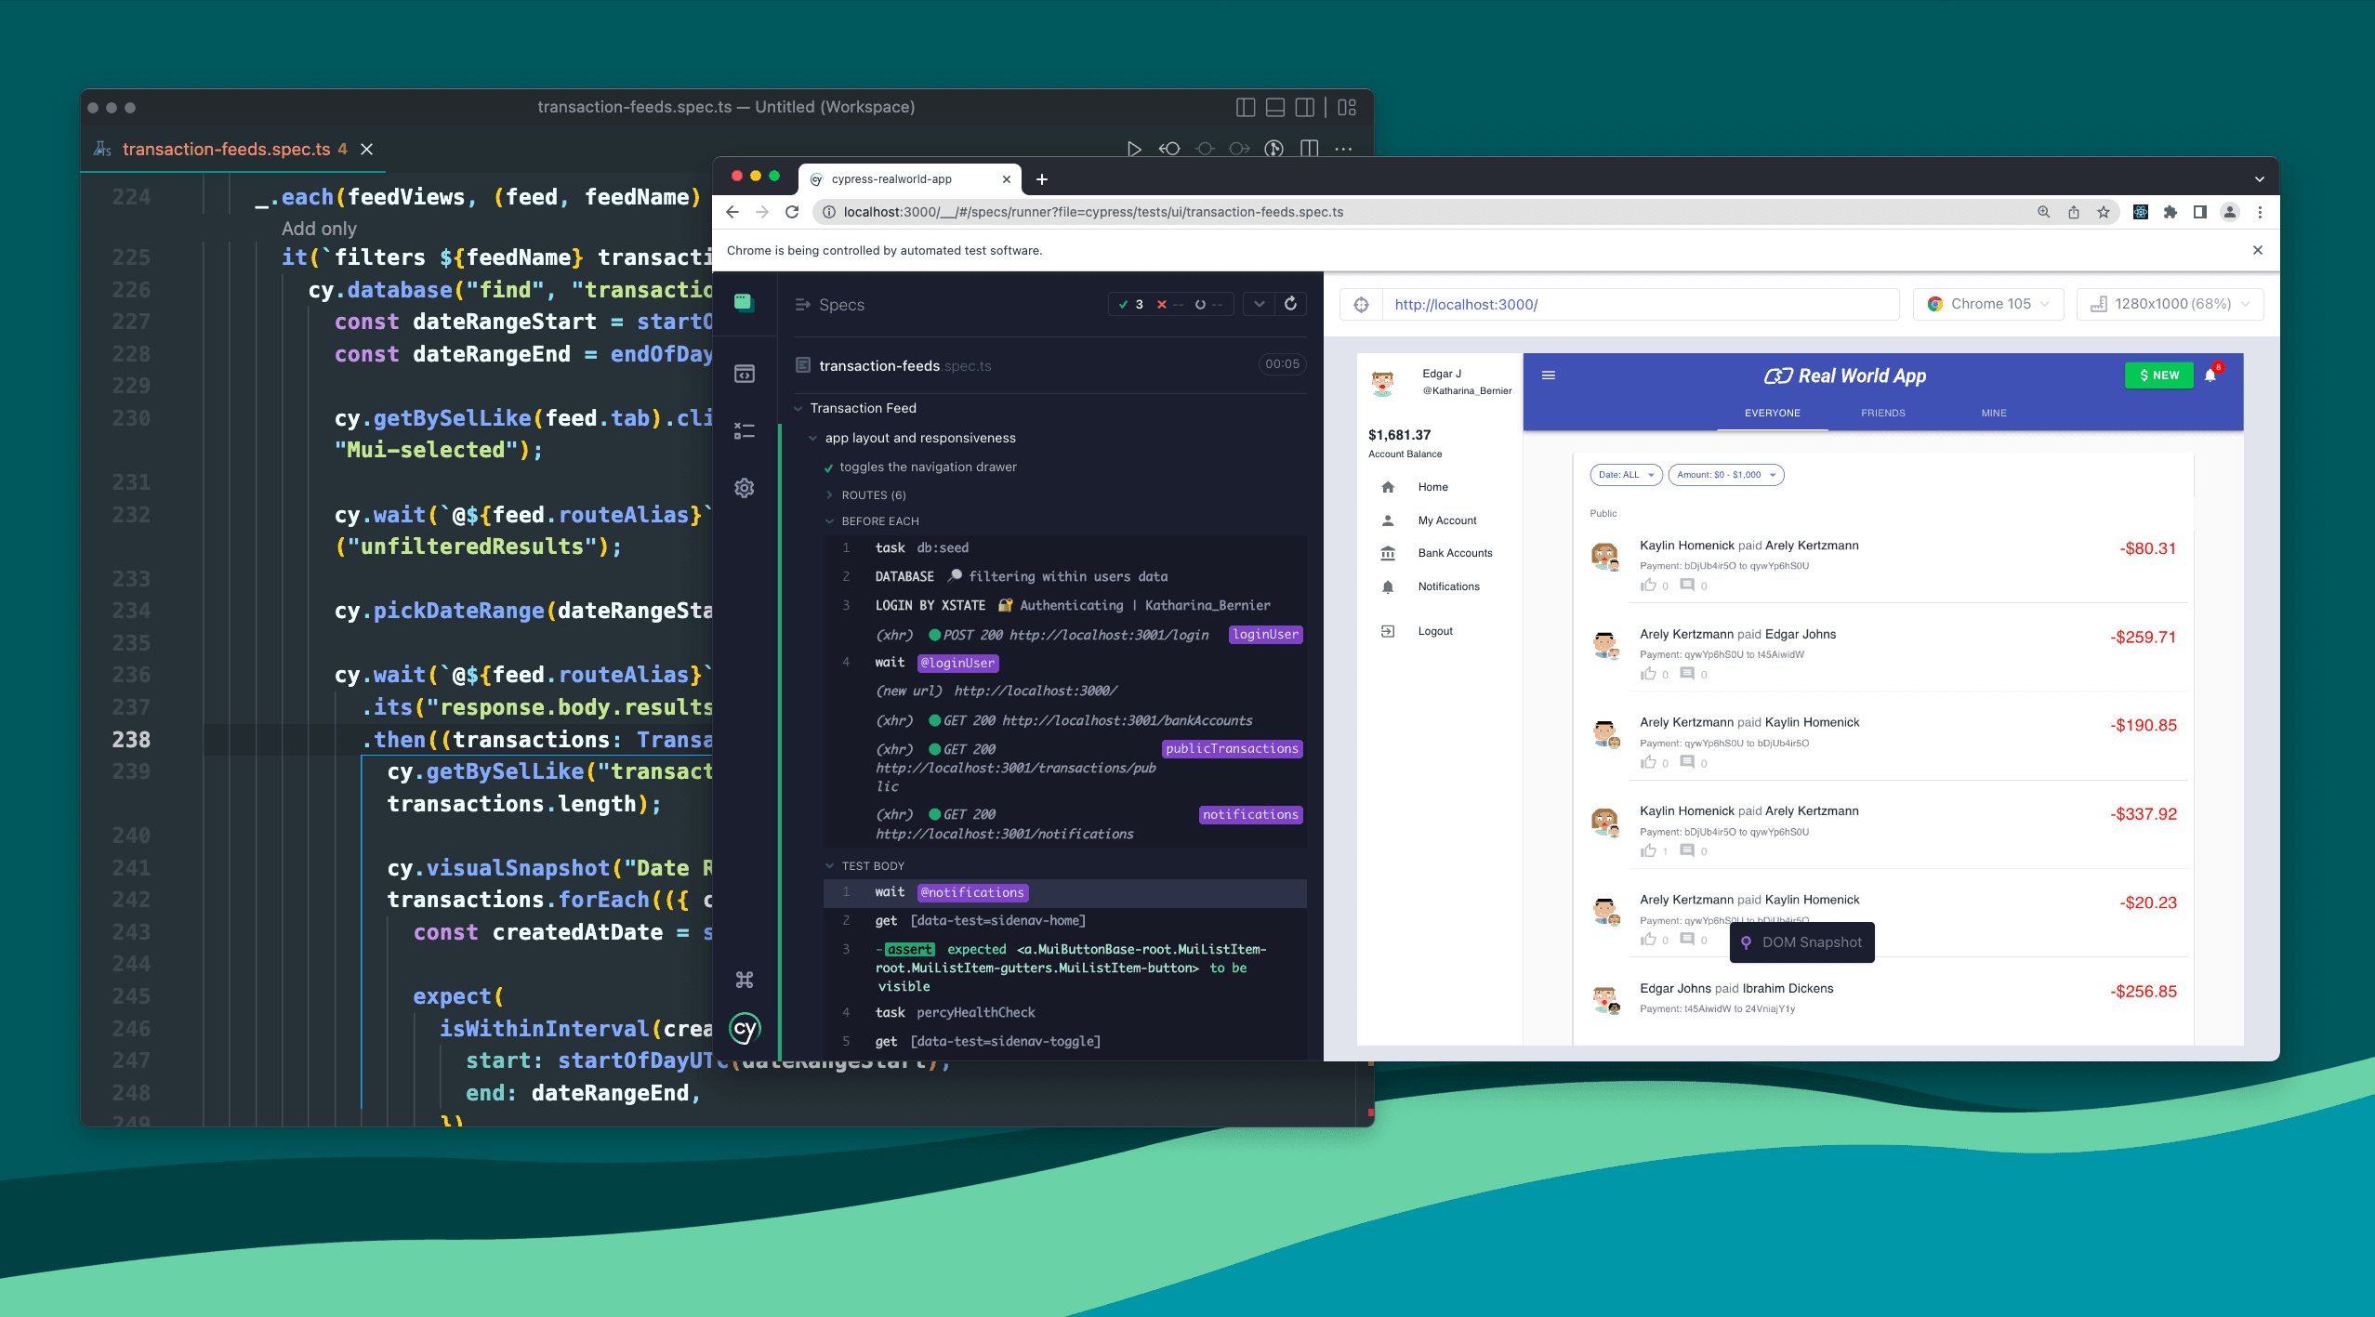Click the Date: ALL filter dropdown

click(1623, 474)
